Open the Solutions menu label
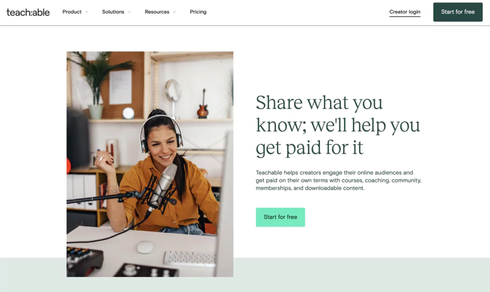The width and height of the screenshot is (490, 292). [x=113, y=12]
